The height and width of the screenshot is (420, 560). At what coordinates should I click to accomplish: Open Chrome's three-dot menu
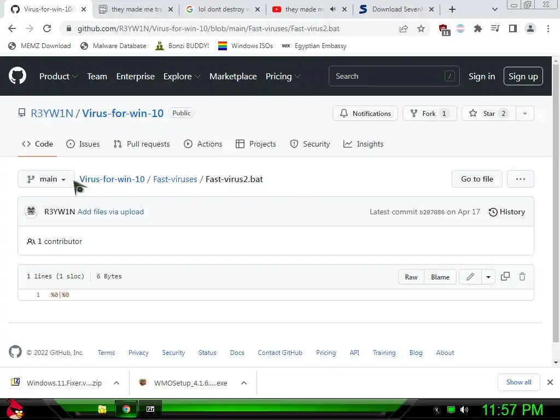(548, 28)
